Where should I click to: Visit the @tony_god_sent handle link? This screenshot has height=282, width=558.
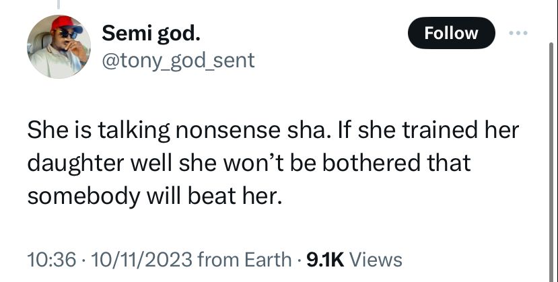pos(178,60)
